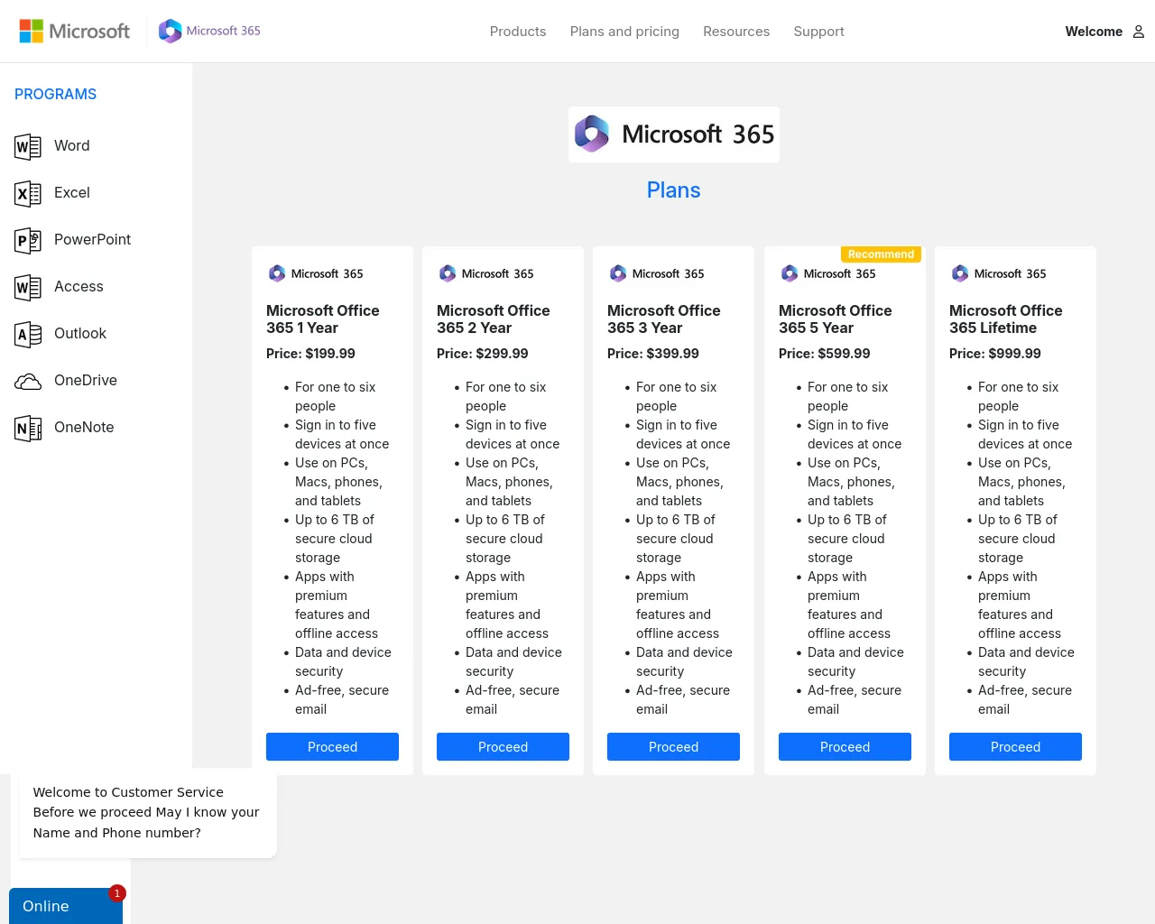Open Plans and pricing menu

tap(624, 32)
